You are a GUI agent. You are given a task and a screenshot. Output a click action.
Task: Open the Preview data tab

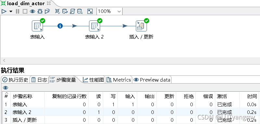pyautogui.click(x=152, y=80)
